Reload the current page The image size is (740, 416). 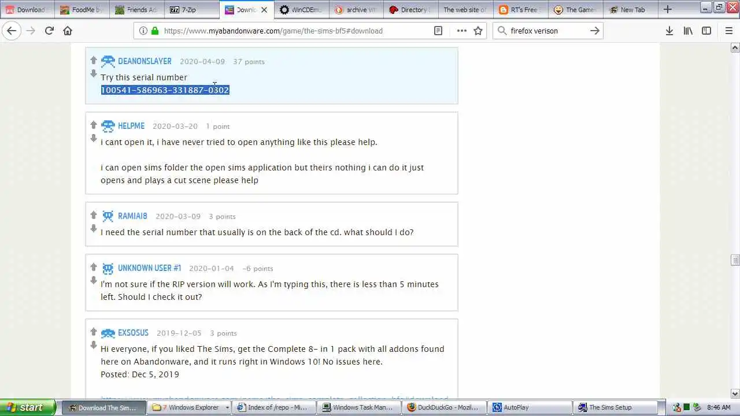tap(49, 31)
